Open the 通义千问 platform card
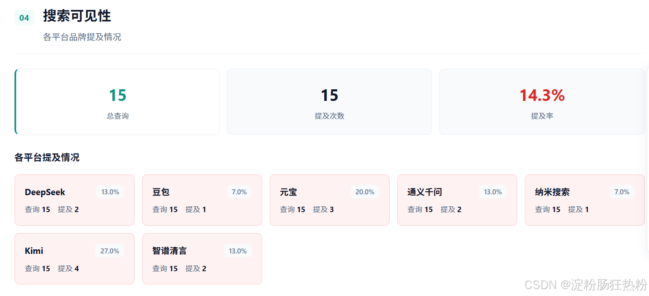The width and height of the screenshot is (649, 296). pyautogui.click(x=457, y=200)
